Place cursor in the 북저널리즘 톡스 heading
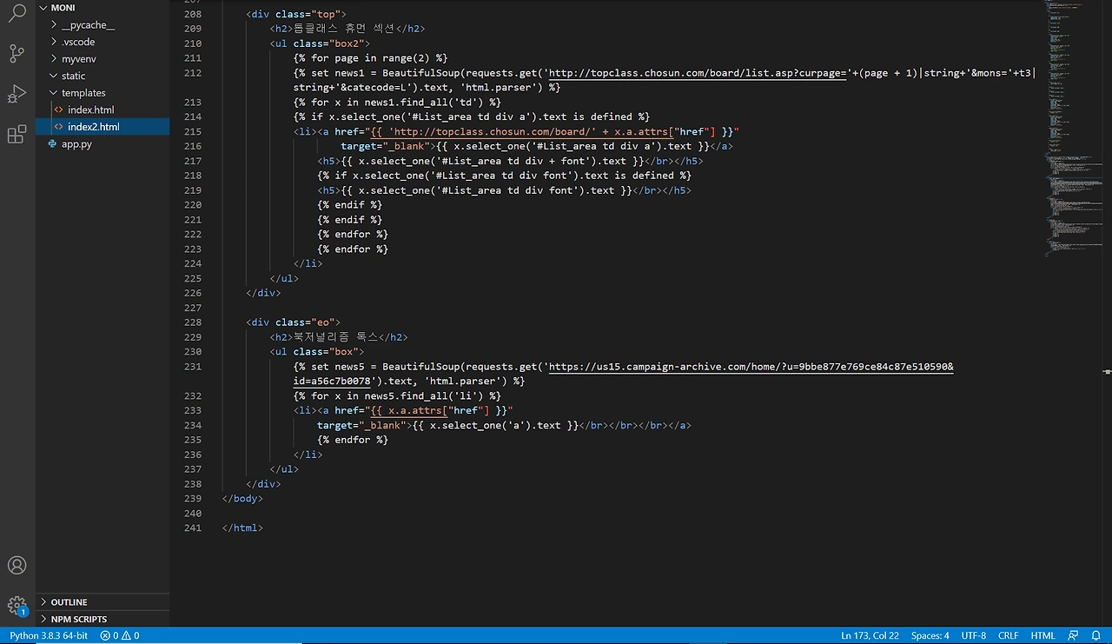Screen dimensions: 1112x644 tap(336, 337)
